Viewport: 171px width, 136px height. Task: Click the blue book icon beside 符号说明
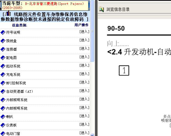pyautogui.click(x=3, y=32)
